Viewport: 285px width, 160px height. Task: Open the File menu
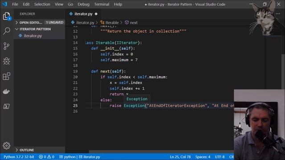(15, 4)
